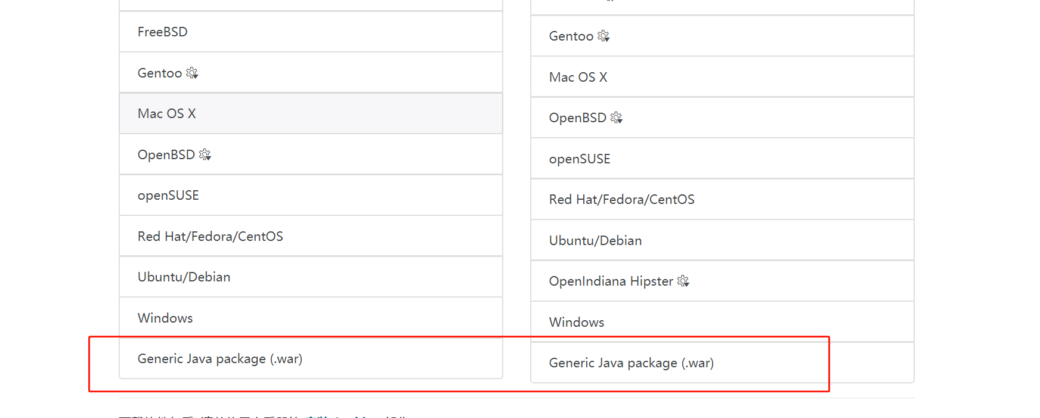Download Generic Java package (.war) in left list

click(x=311, y=358)
